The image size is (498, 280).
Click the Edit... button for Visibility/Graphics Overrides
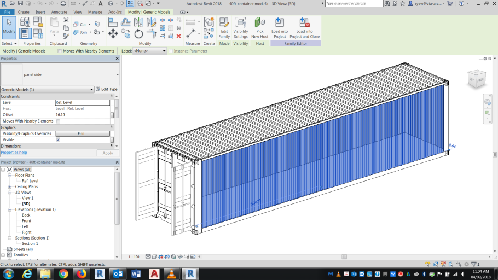point(82,133)
